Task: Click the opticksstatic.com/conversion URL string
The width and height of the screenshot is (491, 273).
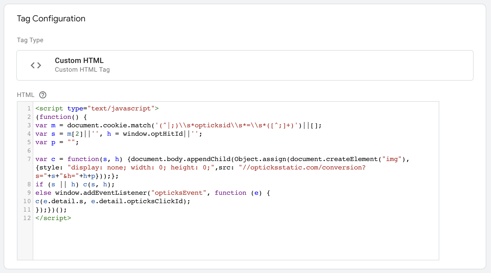Action: coord(302,167)
